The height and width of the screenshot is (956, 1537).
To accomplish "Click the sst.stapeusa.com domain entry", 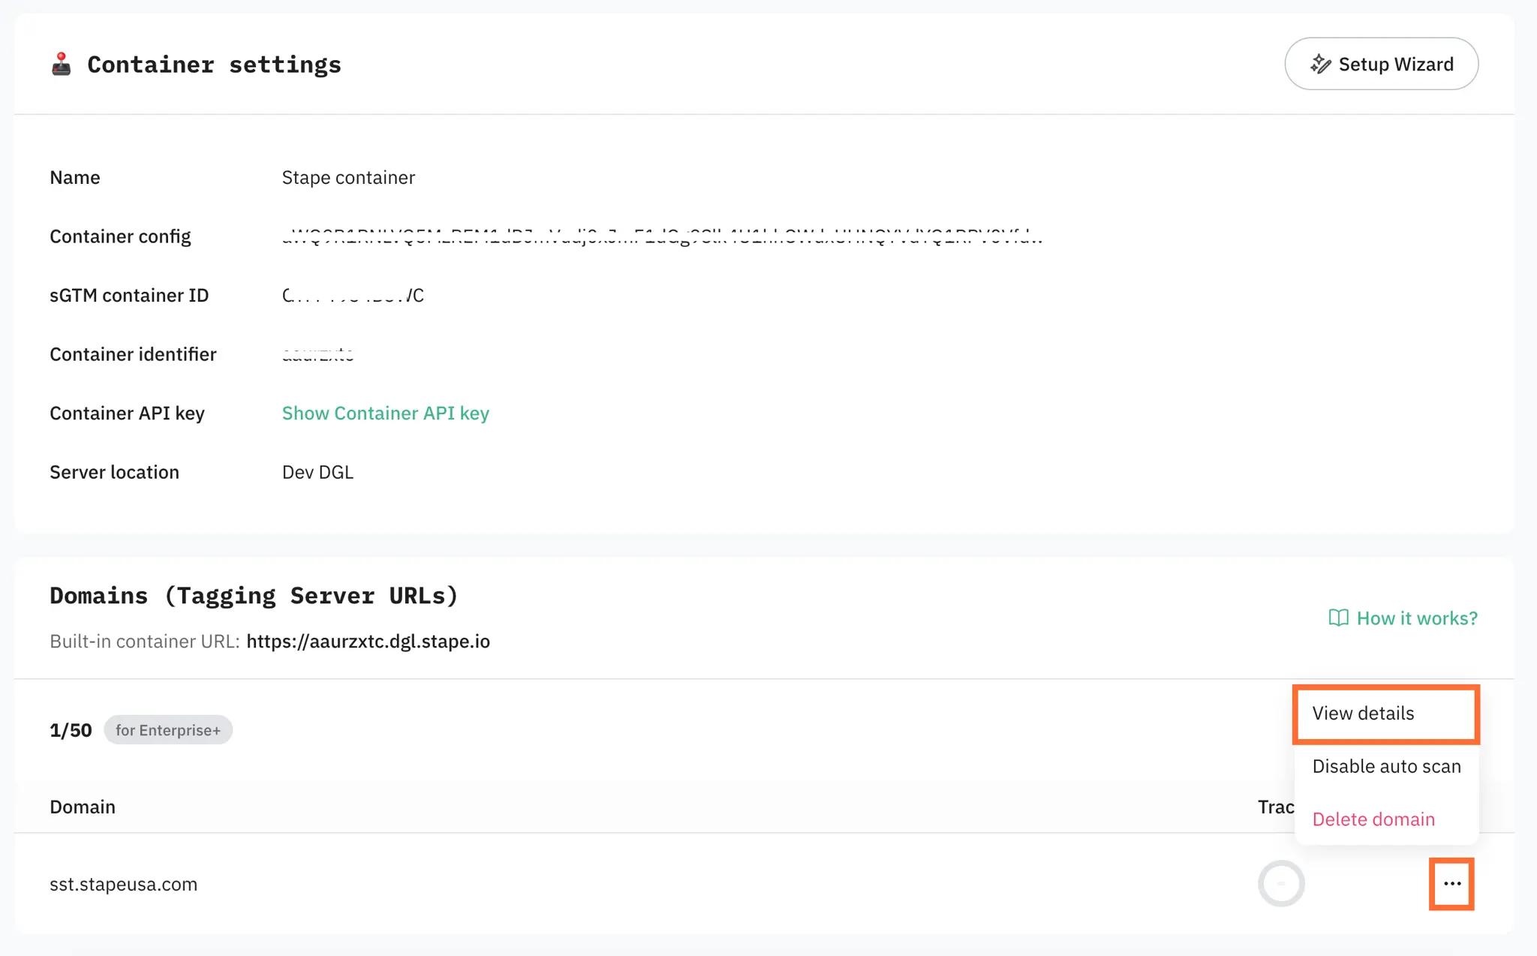I will (124, 884).
